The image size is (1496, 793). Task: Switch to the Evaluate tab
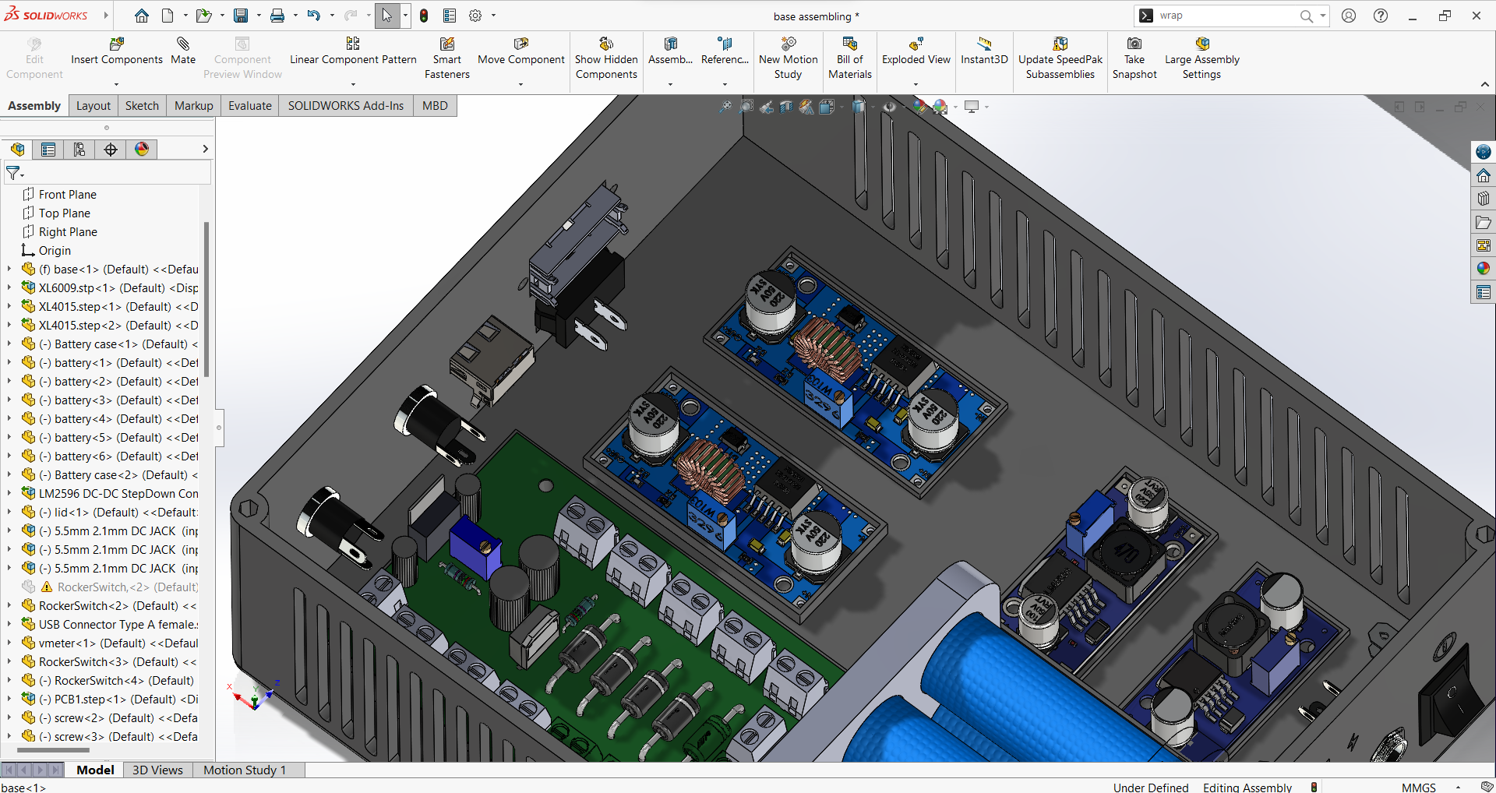pos(249,105)
